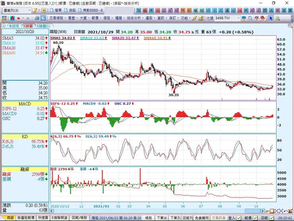294x221 pixels.
Task: Click the 19 shortcut icon
Action: (x=208, y=10)
